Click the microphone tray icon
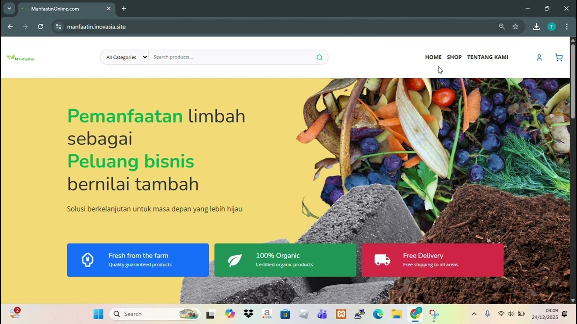This screenshot has width=577, height=324. (487, 314)
